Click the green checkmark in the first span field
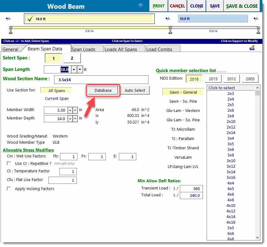Viewport: 267px width, 247px height. pos(30,19)
